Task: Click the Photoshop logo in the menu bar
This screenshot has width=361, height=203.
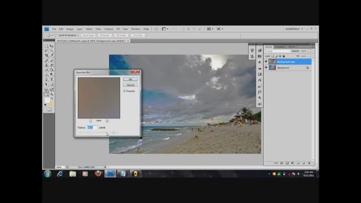Action: (46, 29)
